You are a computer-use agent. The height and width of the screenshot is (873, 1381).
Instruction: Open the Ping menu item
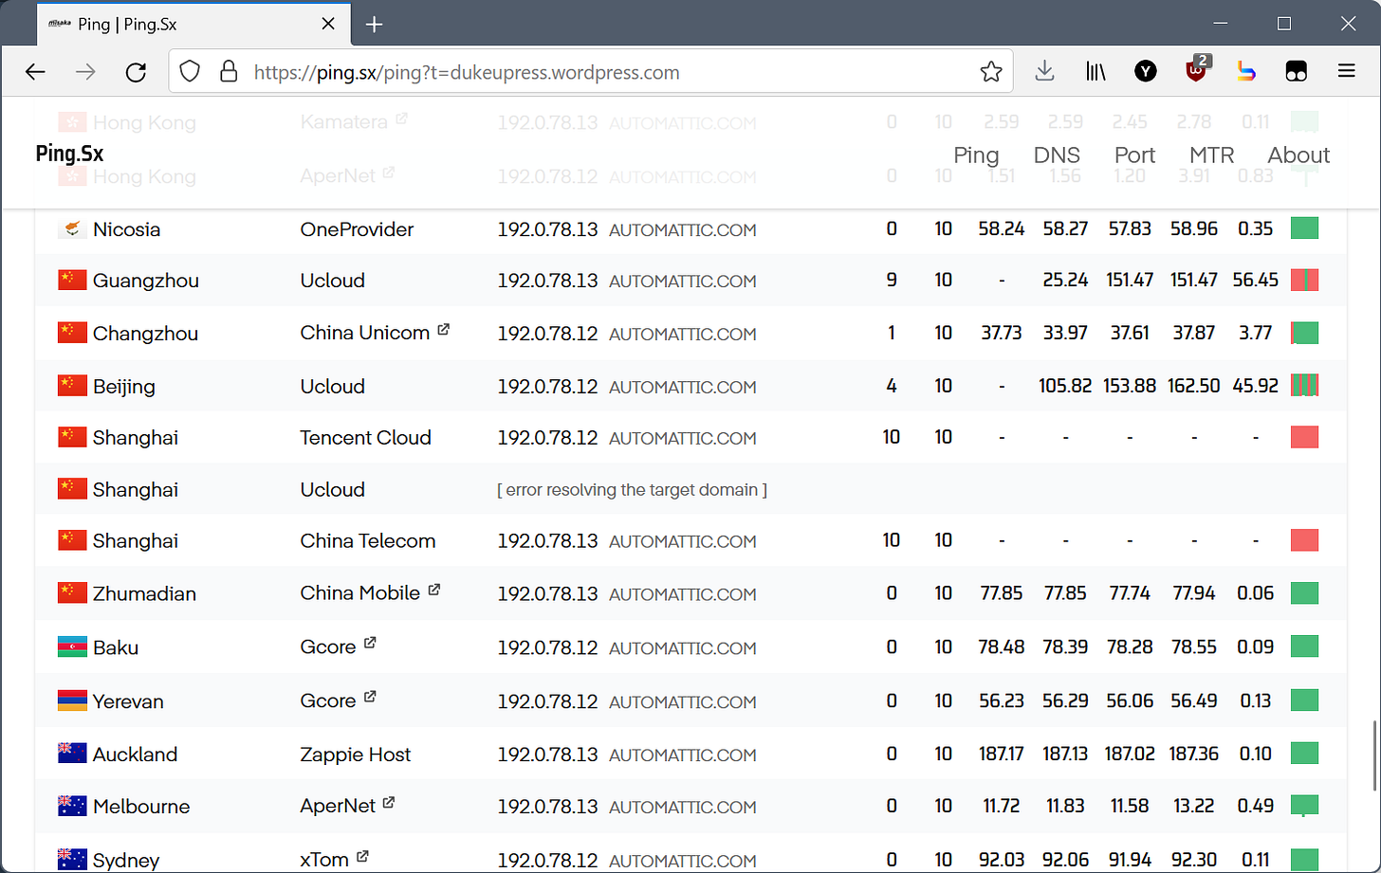[x=976, y=155]
